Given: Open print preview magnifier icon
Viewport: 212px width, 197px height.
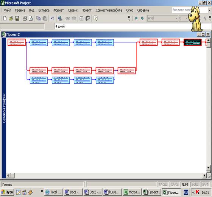Looking at the screenshot, I should click(31, 18).
